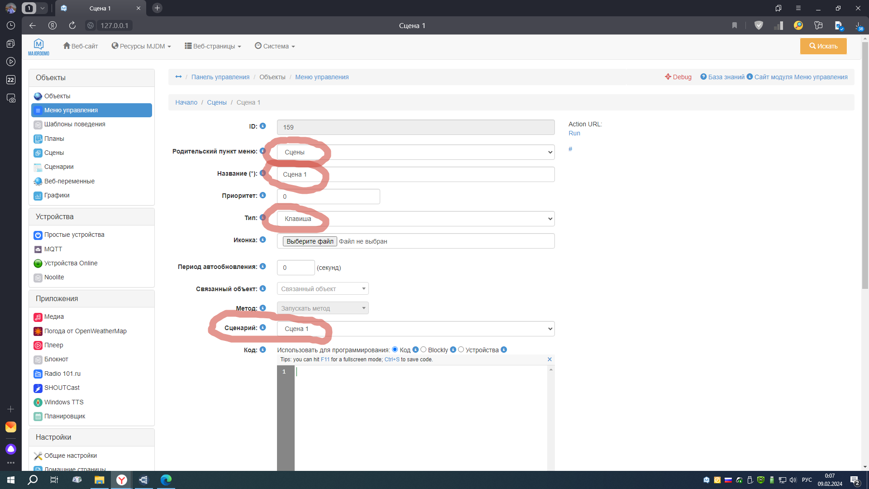Click the Искать button
The height and width of the screenshot is (489, 869).
(823, 46)
